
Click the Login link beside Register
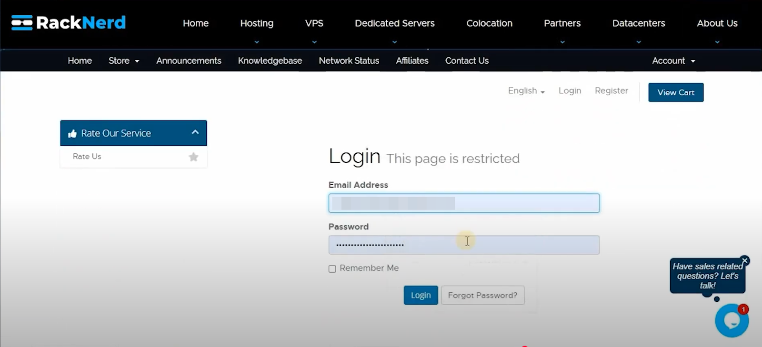pos(570,90)
